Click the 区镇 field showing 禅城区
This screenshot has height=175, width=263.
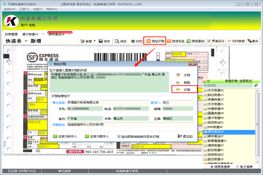[x=178, y=119]
